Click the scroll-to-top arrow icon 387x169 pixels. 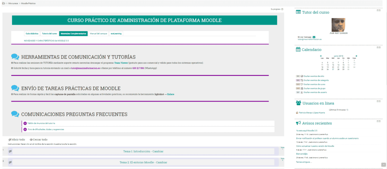coord(383,164)
